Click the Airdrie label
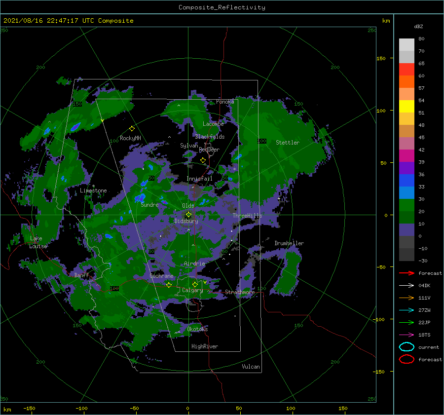 click(x=194, y=264)
